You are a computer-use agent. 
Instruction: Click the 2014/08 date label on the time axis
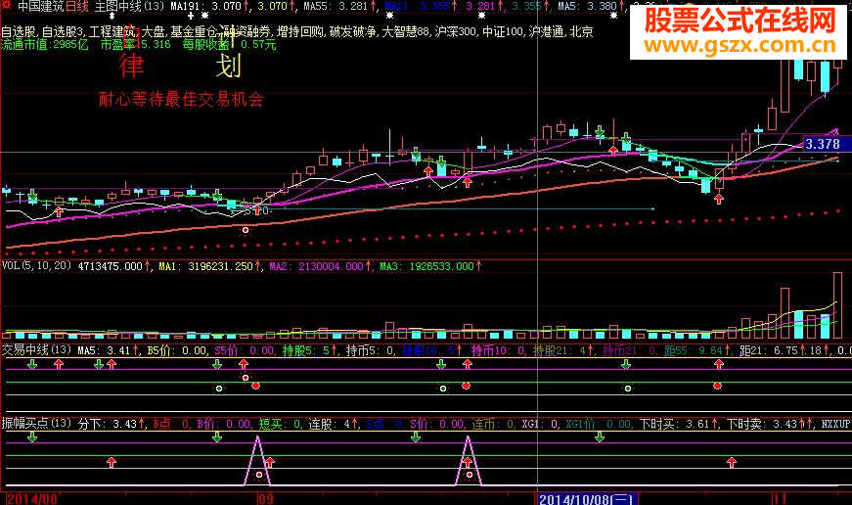[32, 498]
